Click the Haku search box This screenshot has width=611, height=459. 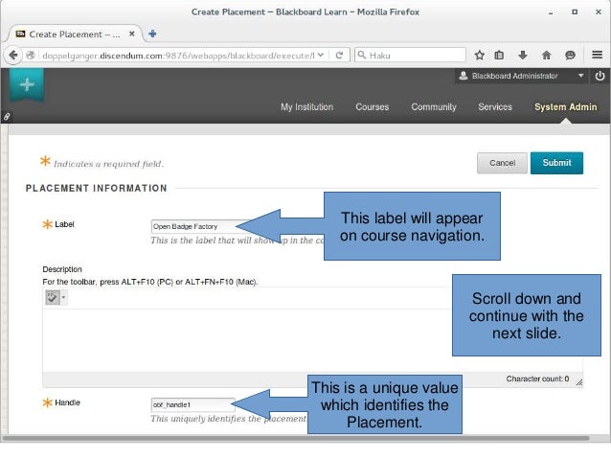pyautogui.click(x=410, y=55)
